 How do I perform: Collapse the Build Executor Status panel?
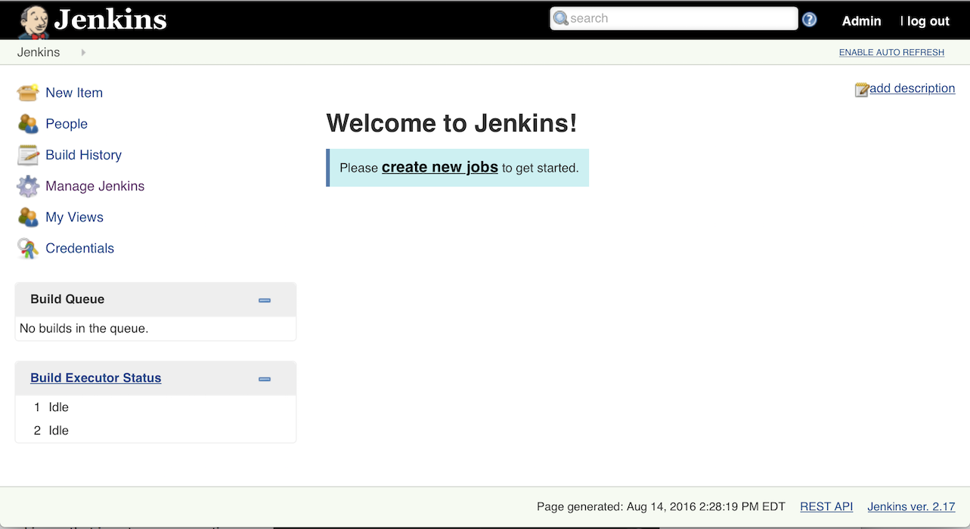(x=265, y=379)
